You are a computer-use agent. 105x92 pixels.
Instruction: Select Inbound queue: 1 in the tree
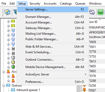click(x=28, y=90)
